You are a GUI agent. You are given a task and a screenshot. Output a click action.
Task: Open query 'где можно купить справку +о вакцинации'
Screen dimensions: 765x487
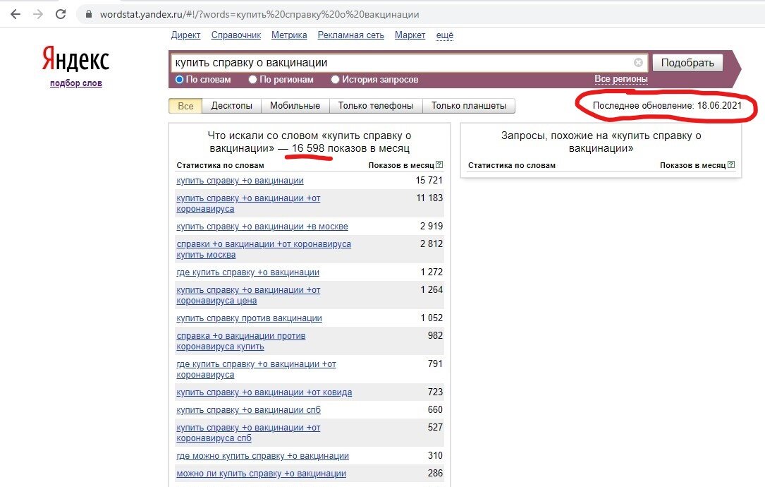(262, 456)
